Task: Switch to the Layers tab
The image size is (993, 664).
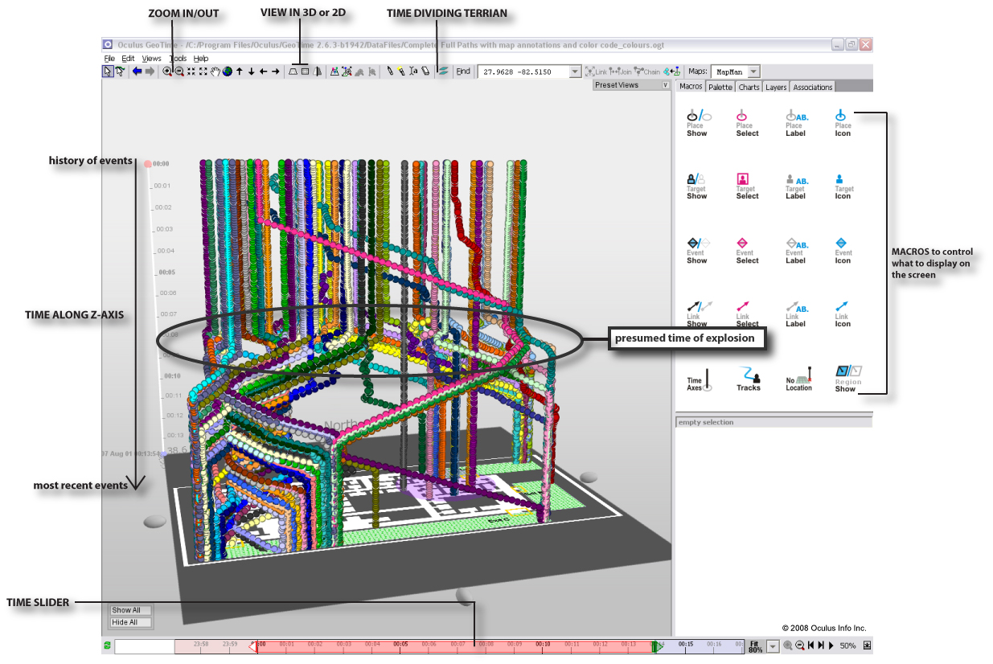Action: point(776,87)
